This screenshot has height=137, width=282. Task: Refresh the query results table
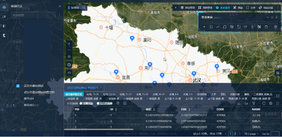[x=264, y=103]
